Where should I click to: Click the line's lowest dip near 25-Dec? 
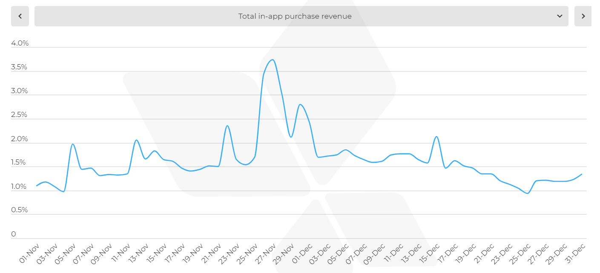[528, 193]
